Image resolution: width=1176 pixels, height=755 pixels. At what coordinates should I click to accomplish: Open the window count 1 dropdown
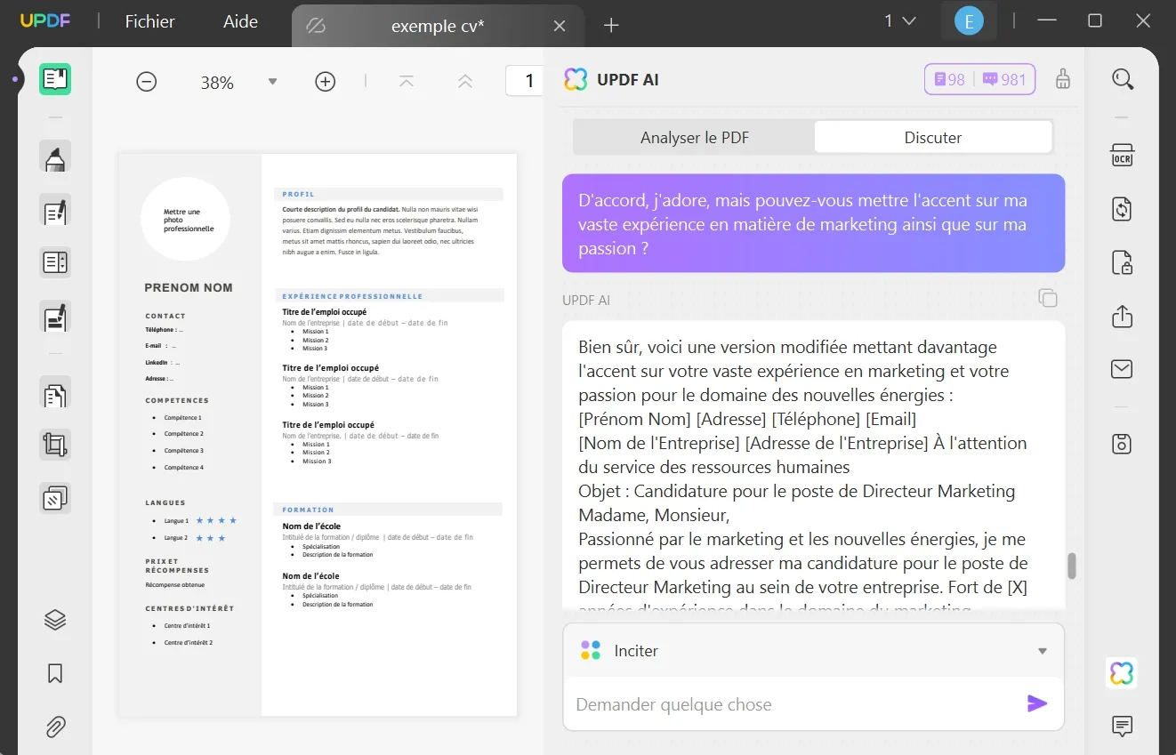tap(900, 20)
